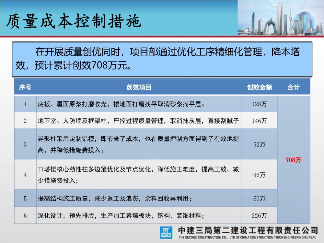Select the 创效金额 column header
324x243 pixels.
(259, 87)
